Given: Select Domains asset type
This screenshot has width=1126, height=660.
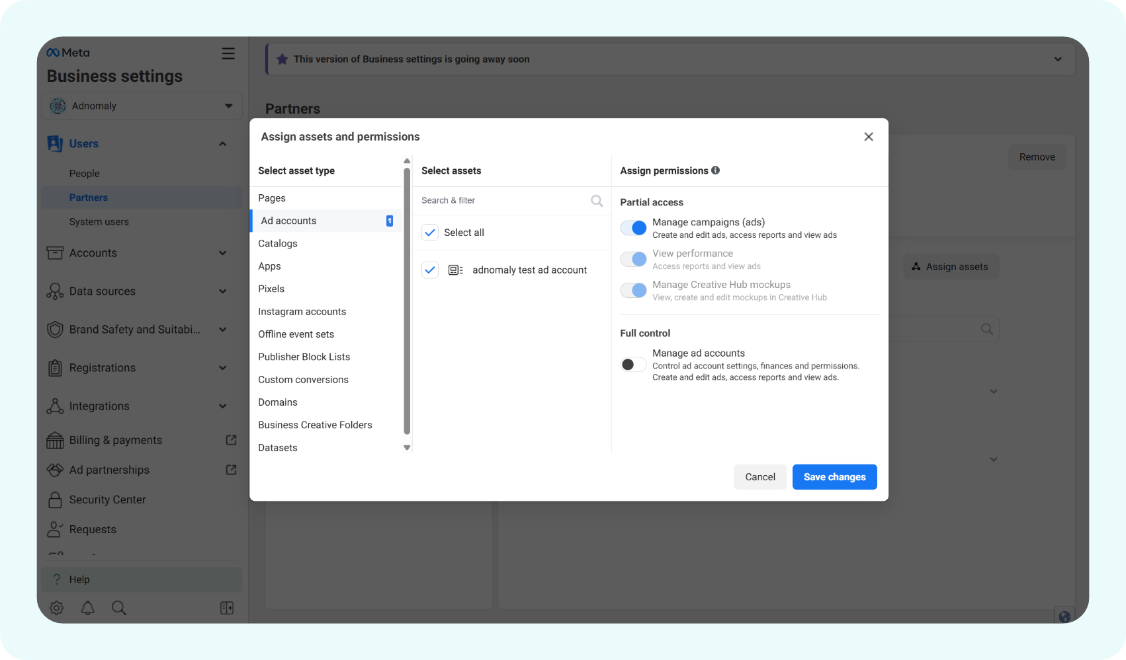Looking at the screenshot, I should tap(326, 402).
